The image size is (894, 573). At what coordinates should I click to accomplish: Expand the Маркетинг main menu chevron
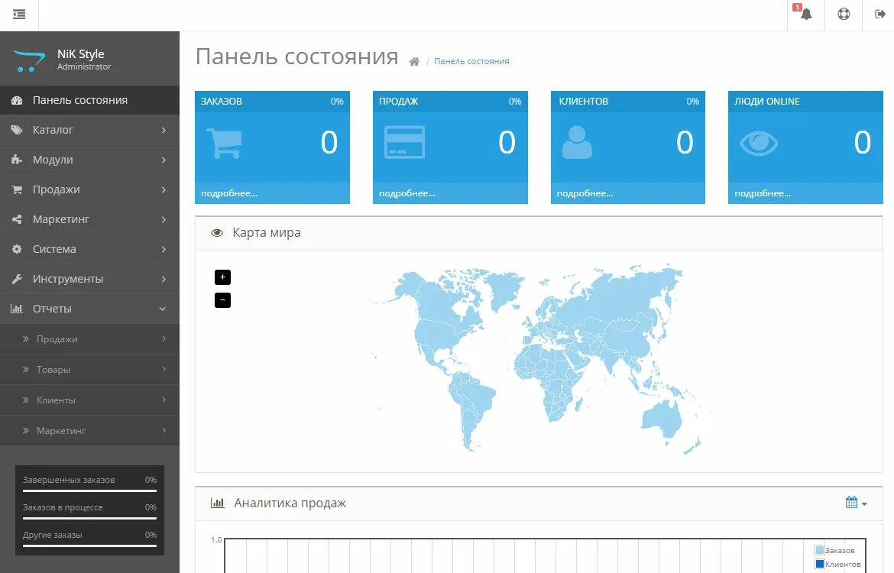pyautogui.click(x=164, y=219)
